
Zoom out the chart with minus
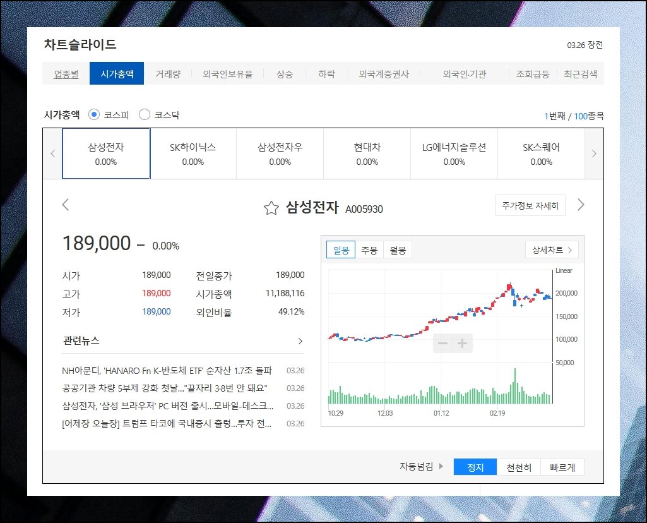tap(442, 343)
